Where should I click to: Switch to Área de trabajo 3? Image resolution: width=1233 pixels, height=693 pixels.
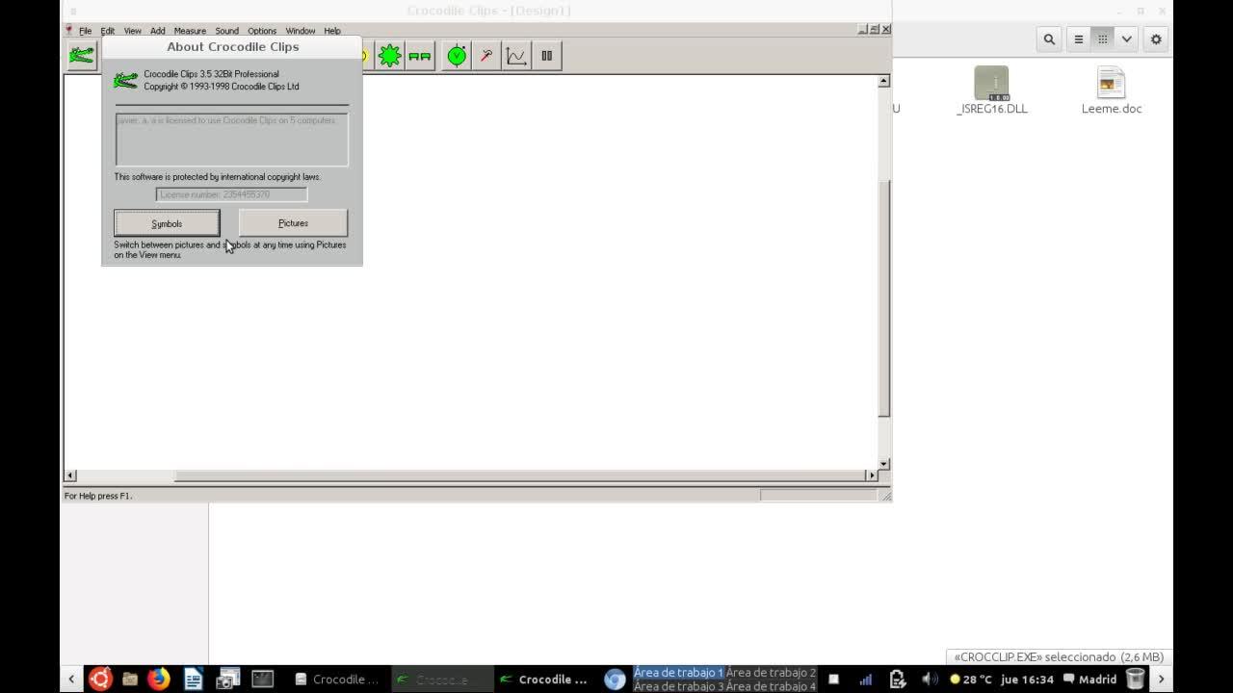click(678, 686)
